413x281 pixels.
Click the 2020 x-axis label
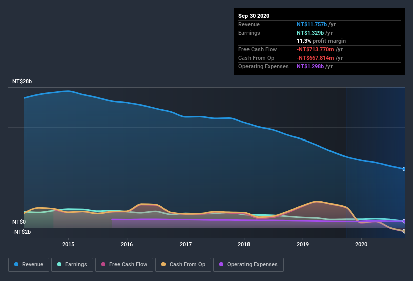coord(361,244)
